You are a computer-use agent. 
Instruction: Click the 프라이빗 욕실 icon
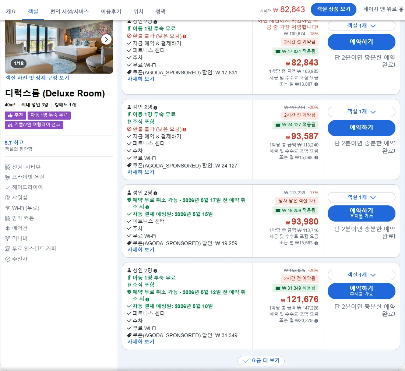pyautogui.click(x=8, y=177)
